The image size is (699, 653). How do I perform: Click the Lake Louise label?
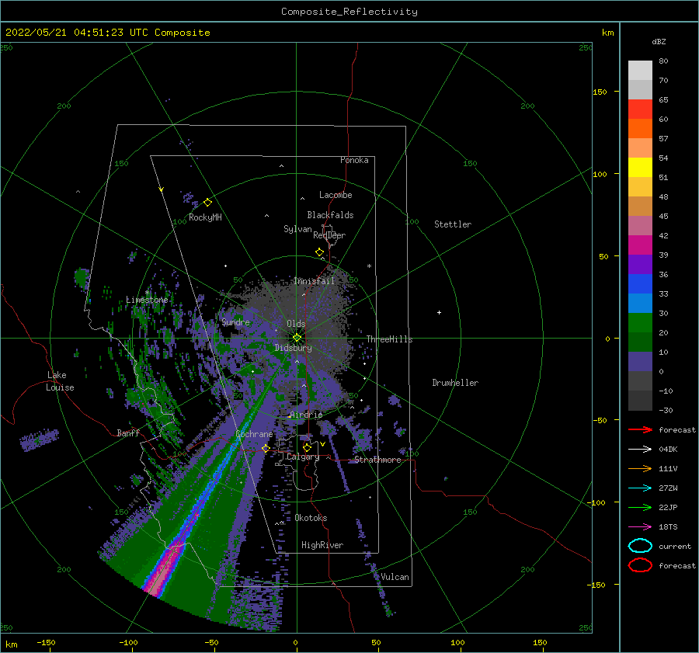pos(60,381)
